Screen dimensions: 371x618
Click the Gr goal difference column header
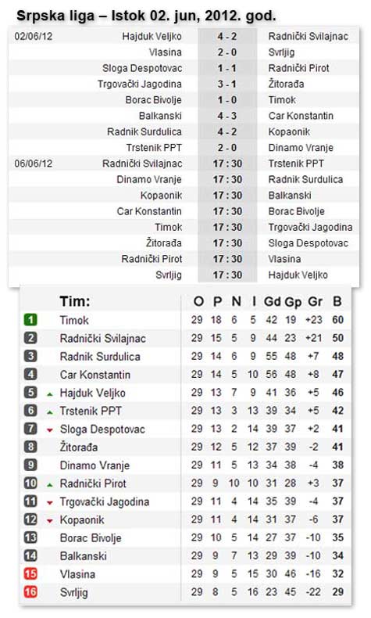click(x=315, y=301)
